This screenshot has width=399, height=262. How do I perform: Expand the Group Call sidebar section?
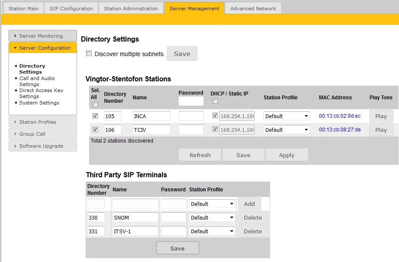pyautogui.click(x=42, y=134)
